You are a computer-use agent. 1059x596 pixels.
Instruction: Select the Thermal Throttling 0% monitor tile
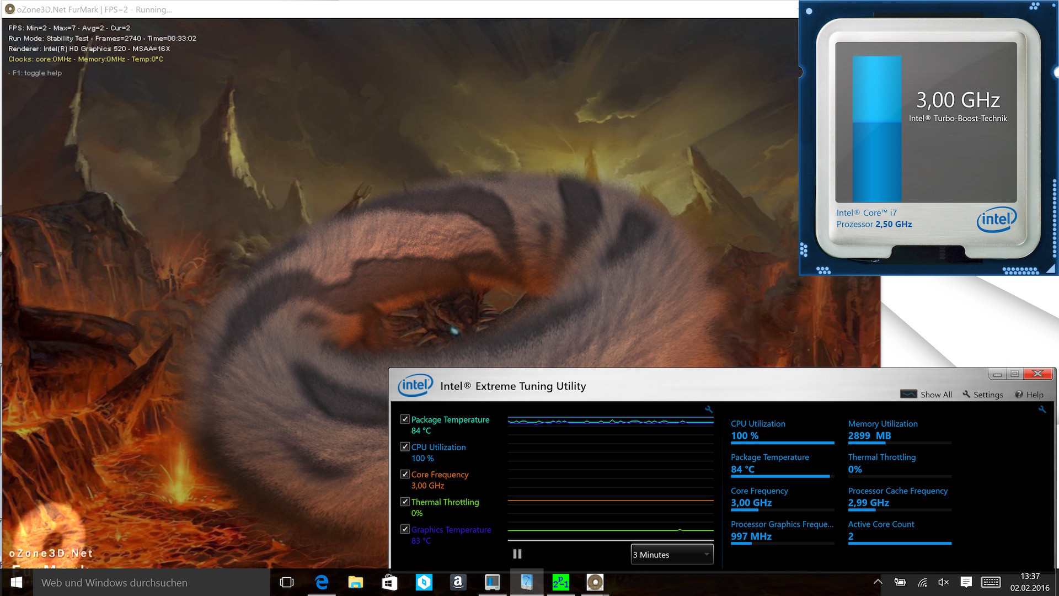click(x=900, y=465)
